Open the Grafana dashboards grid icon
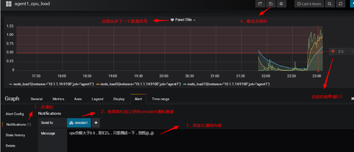Image resolution: width=354 pixels, height=152 pixels. [9, 4]
